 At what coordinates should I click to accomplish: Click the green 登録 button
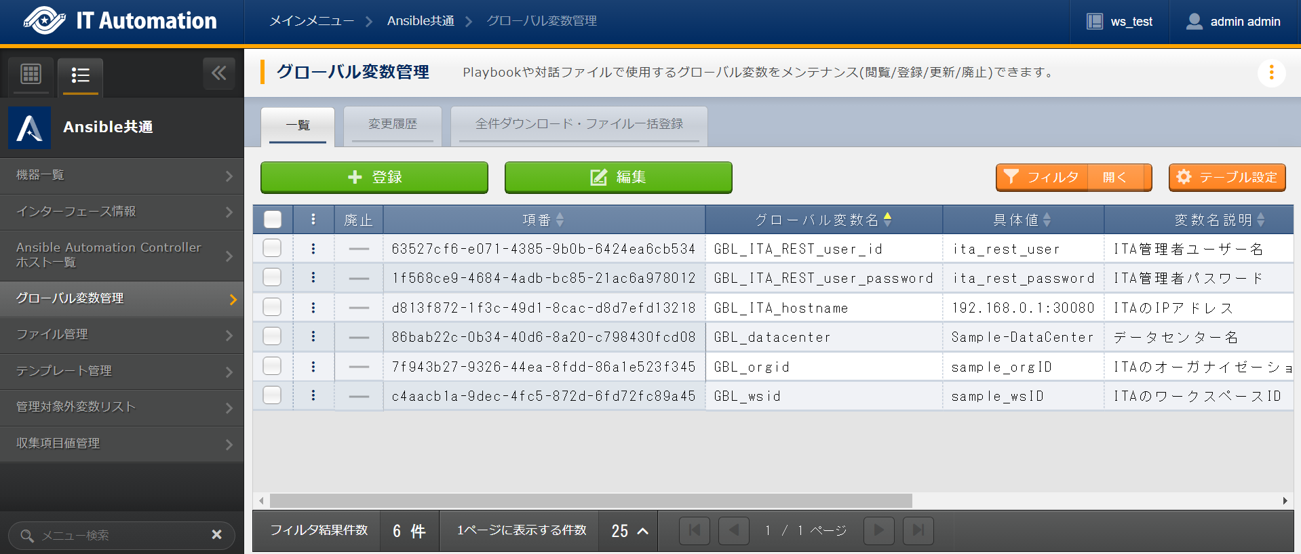point(374,177)
